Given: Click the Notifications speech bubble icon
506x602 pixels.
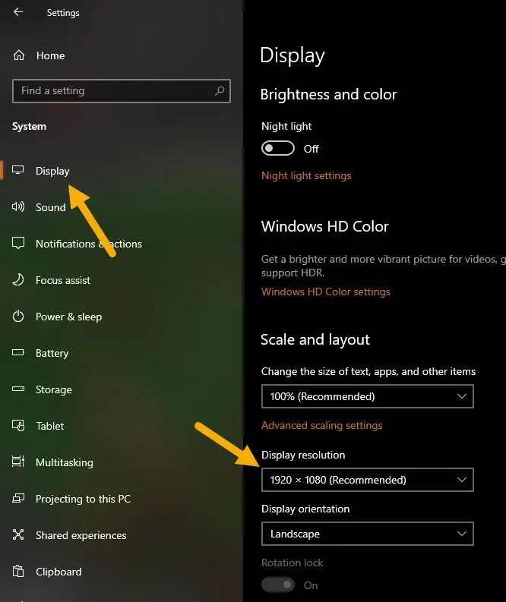Looking at the screenshot, I should click(18, 243).
